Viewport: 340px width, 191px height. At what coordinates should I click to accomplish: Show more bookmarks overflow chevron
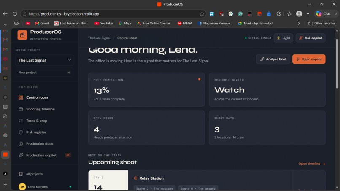(299, 23)
